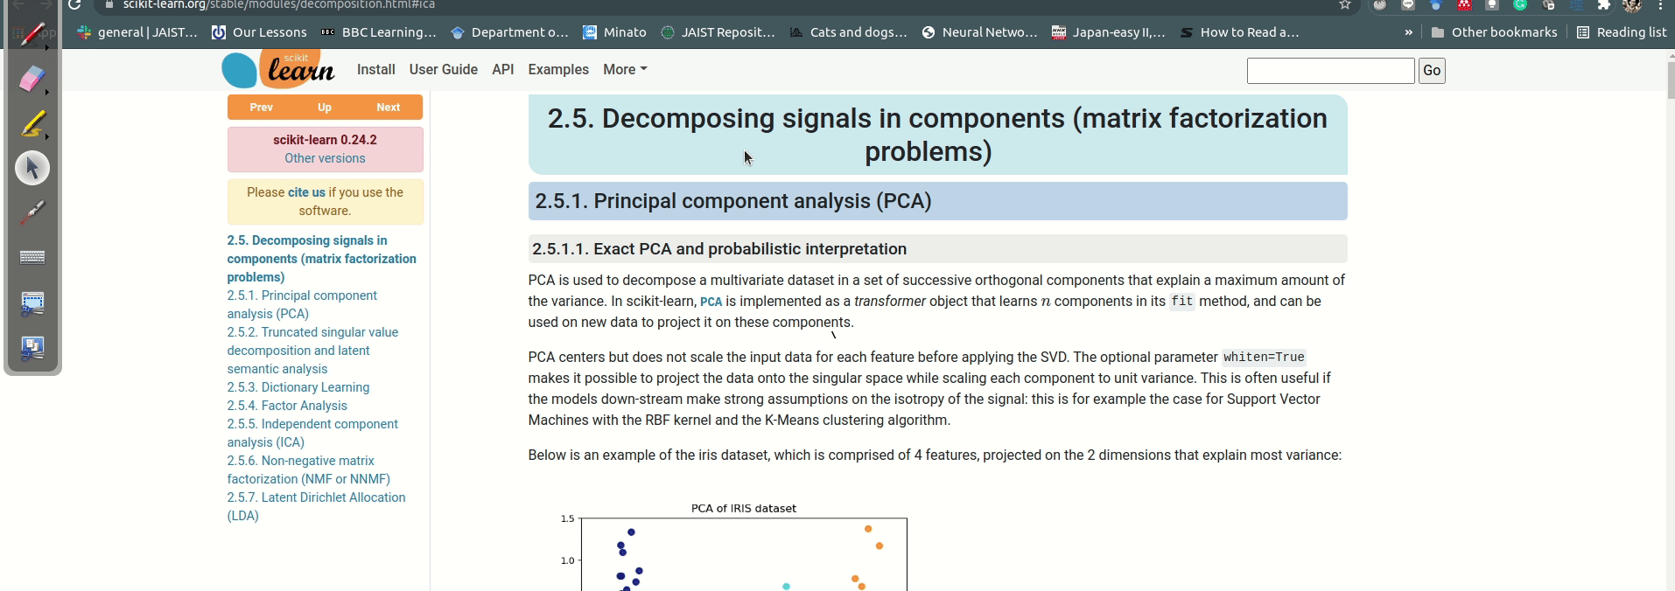Toggle the bookmark star for this page
Image resolution: width=1675 pixels, height=591 pixels.
coord(1346,5)
